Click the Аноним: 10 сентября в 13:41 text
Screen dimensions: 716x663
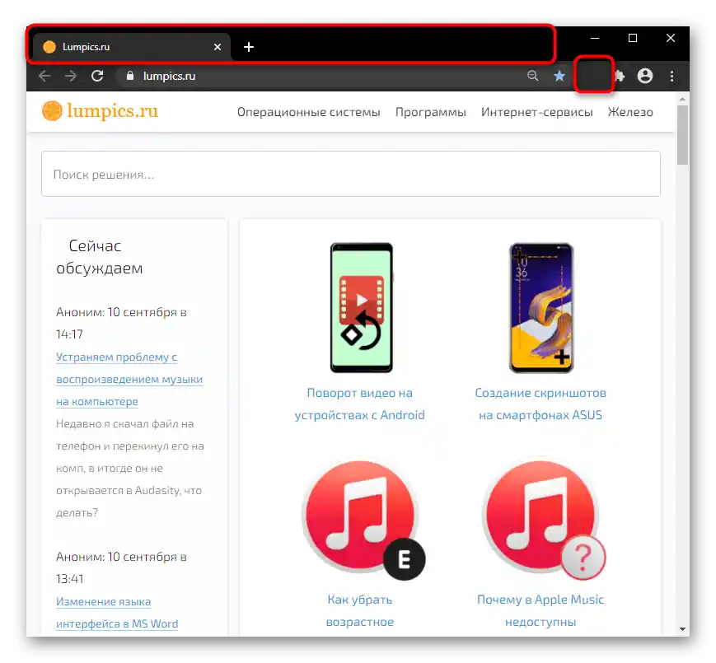(x=121, y=567)
